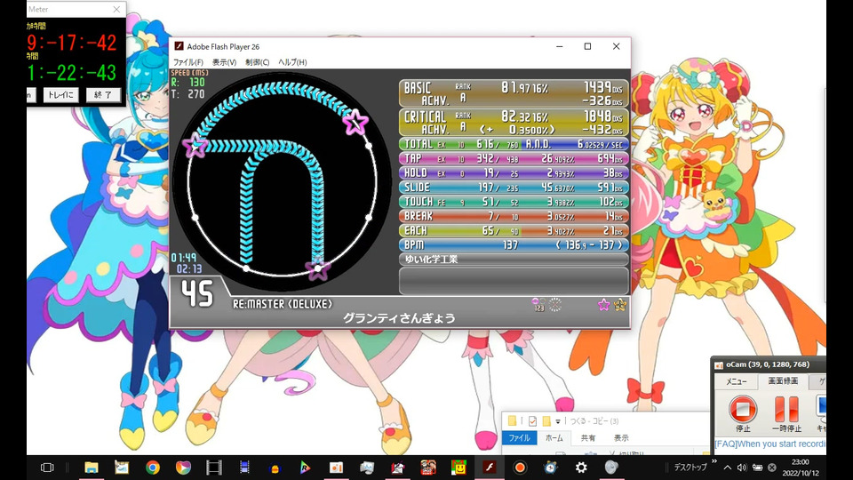
Task: Click the speed R: 130 value
Action: tap(188, 82)
